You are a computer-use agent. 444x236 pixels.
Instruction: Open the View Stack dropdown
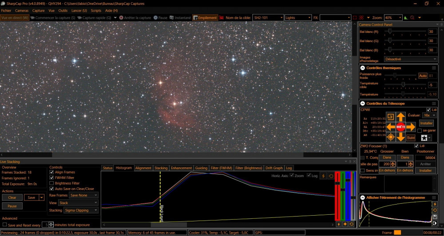[78, 203]
